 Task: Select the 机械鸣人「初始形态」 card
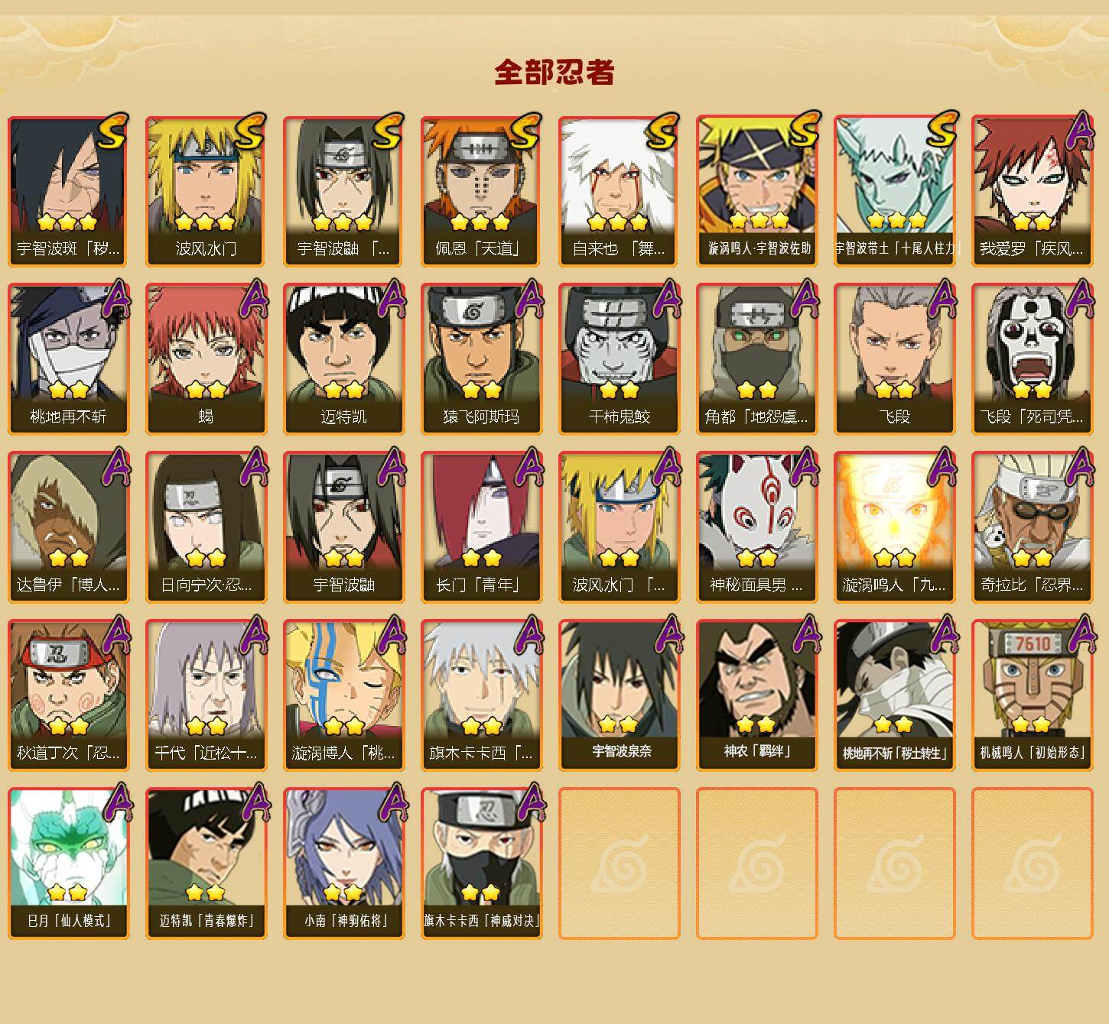[x=1032, y=695]
